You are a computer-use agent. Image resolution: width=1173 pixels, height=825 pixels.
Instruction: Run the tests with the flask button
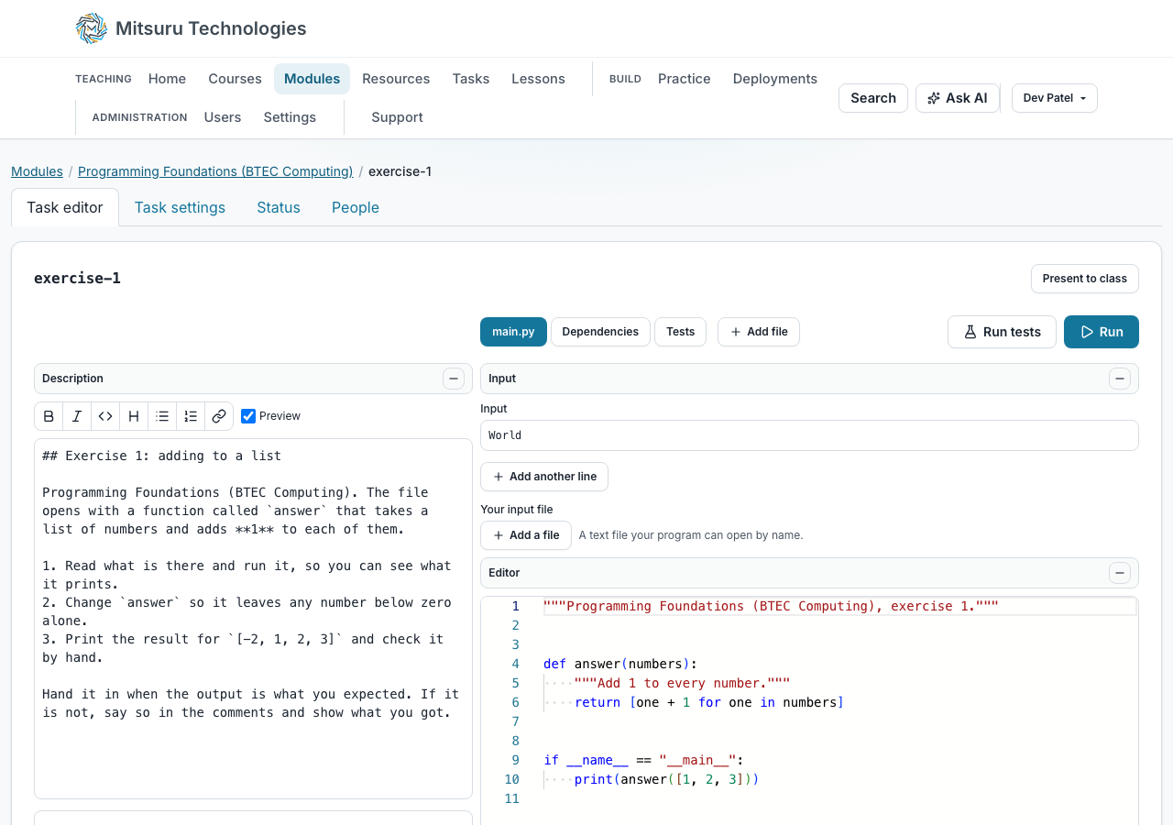1002,332
